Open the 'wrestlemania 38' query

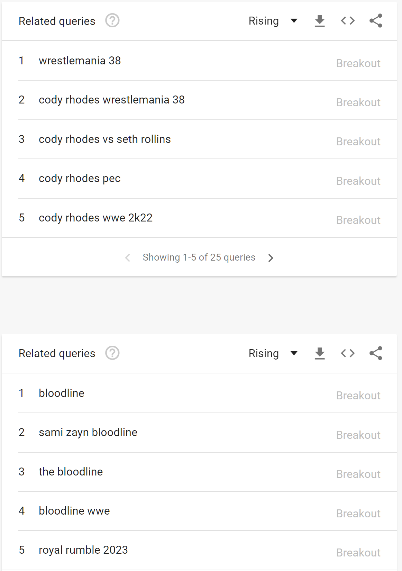coord(80,61)
